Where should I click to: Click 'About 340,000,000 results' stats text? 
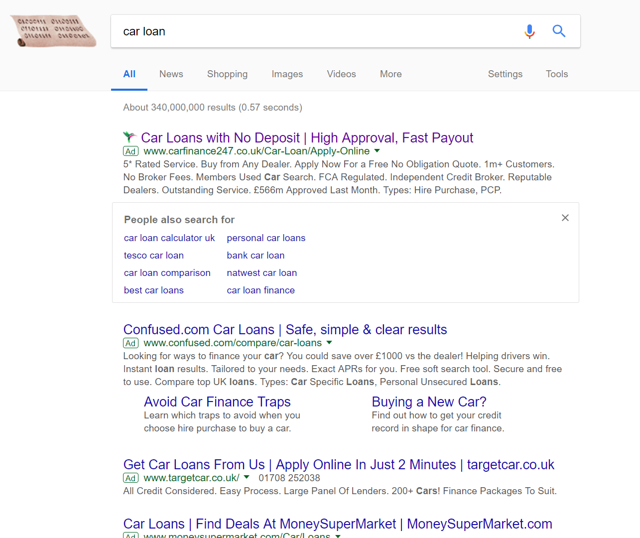213,108
